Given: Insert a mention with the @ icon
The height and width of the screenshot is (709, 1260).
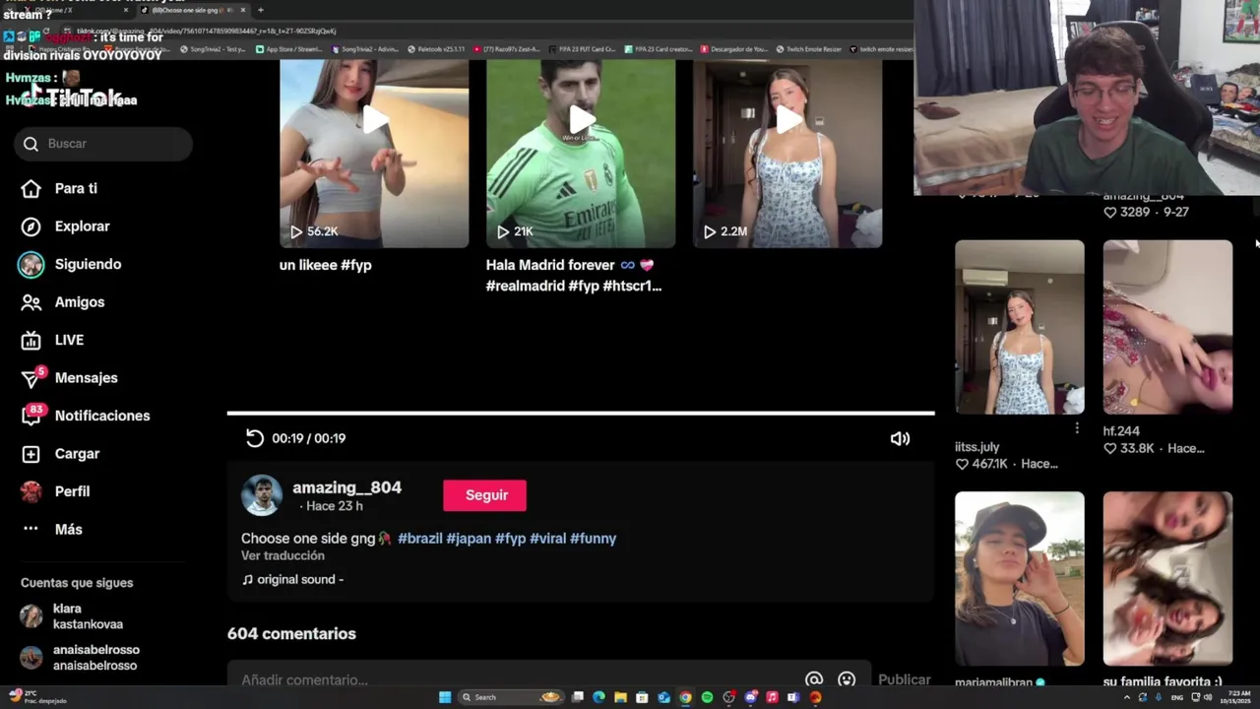Looking at the screenshot, I should point(814,679).
